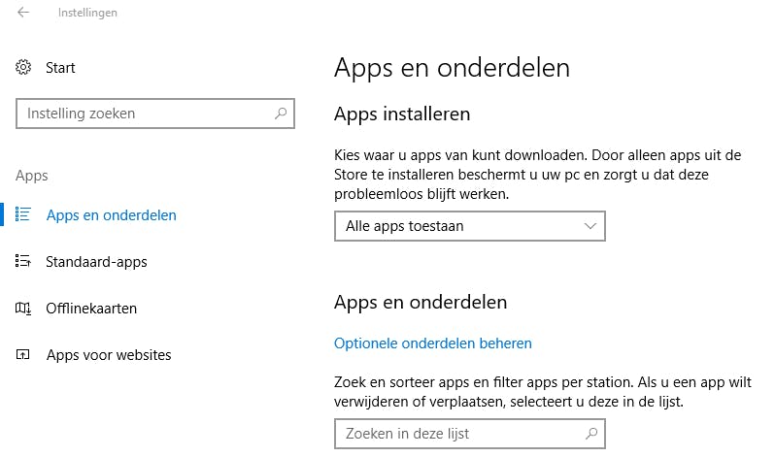Click the magnifier in Instelling zoeken box
The height and width of the screenshot is (457, 775).
(281, 114)
